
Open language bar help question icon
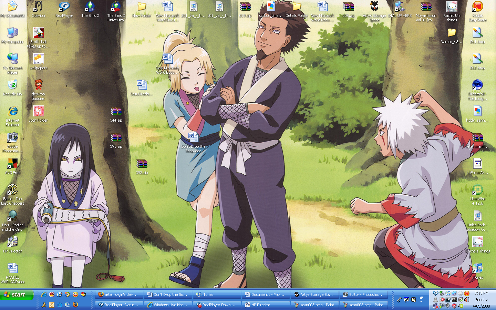click(413, 300)
